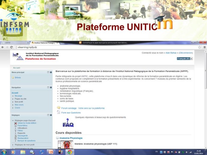The image size is (207, 155).
Task: Open the Windows Start button
Action: 4,152
